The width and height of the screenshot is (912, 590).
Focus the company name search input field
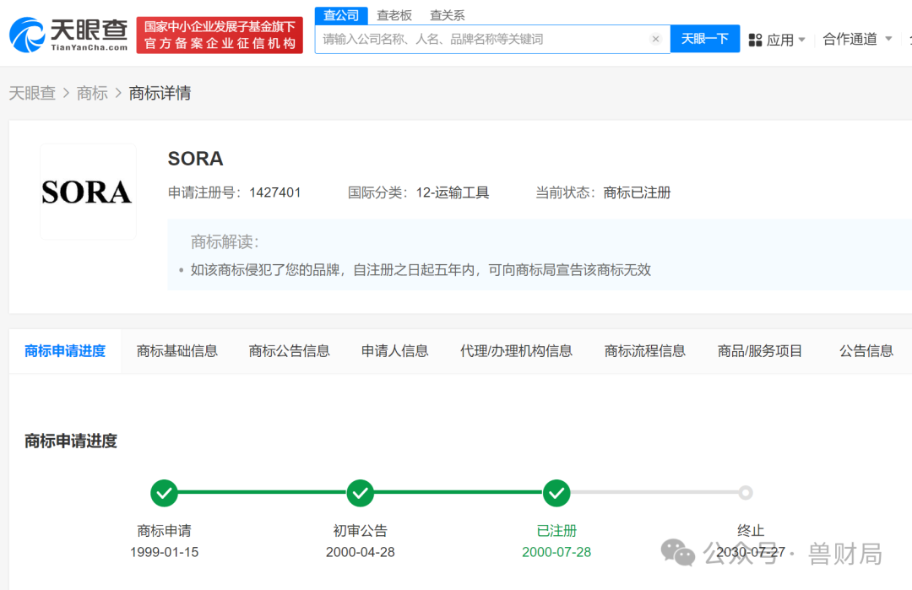481,39
